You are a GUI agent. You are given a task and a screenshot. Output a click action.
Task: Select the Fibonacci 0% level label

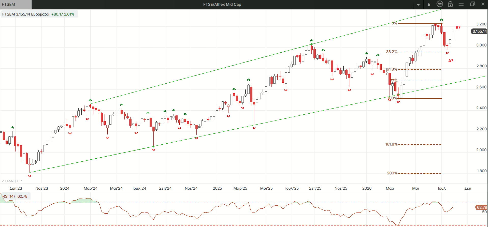[394, 23]
